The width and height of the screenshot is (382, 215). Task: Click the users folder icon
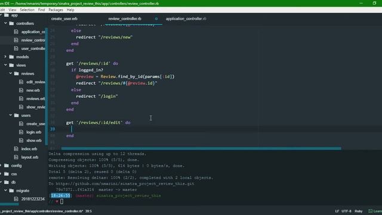coord(16,115)
